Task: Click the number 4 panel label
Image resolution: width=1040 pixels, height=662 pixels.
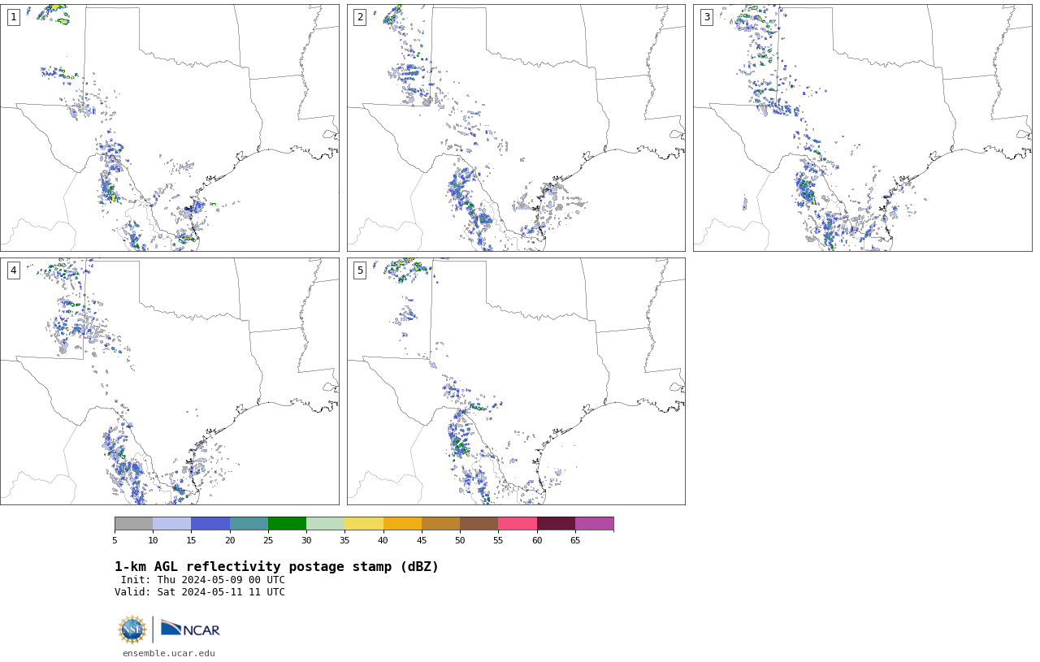Action: click(x=13, y=270)
